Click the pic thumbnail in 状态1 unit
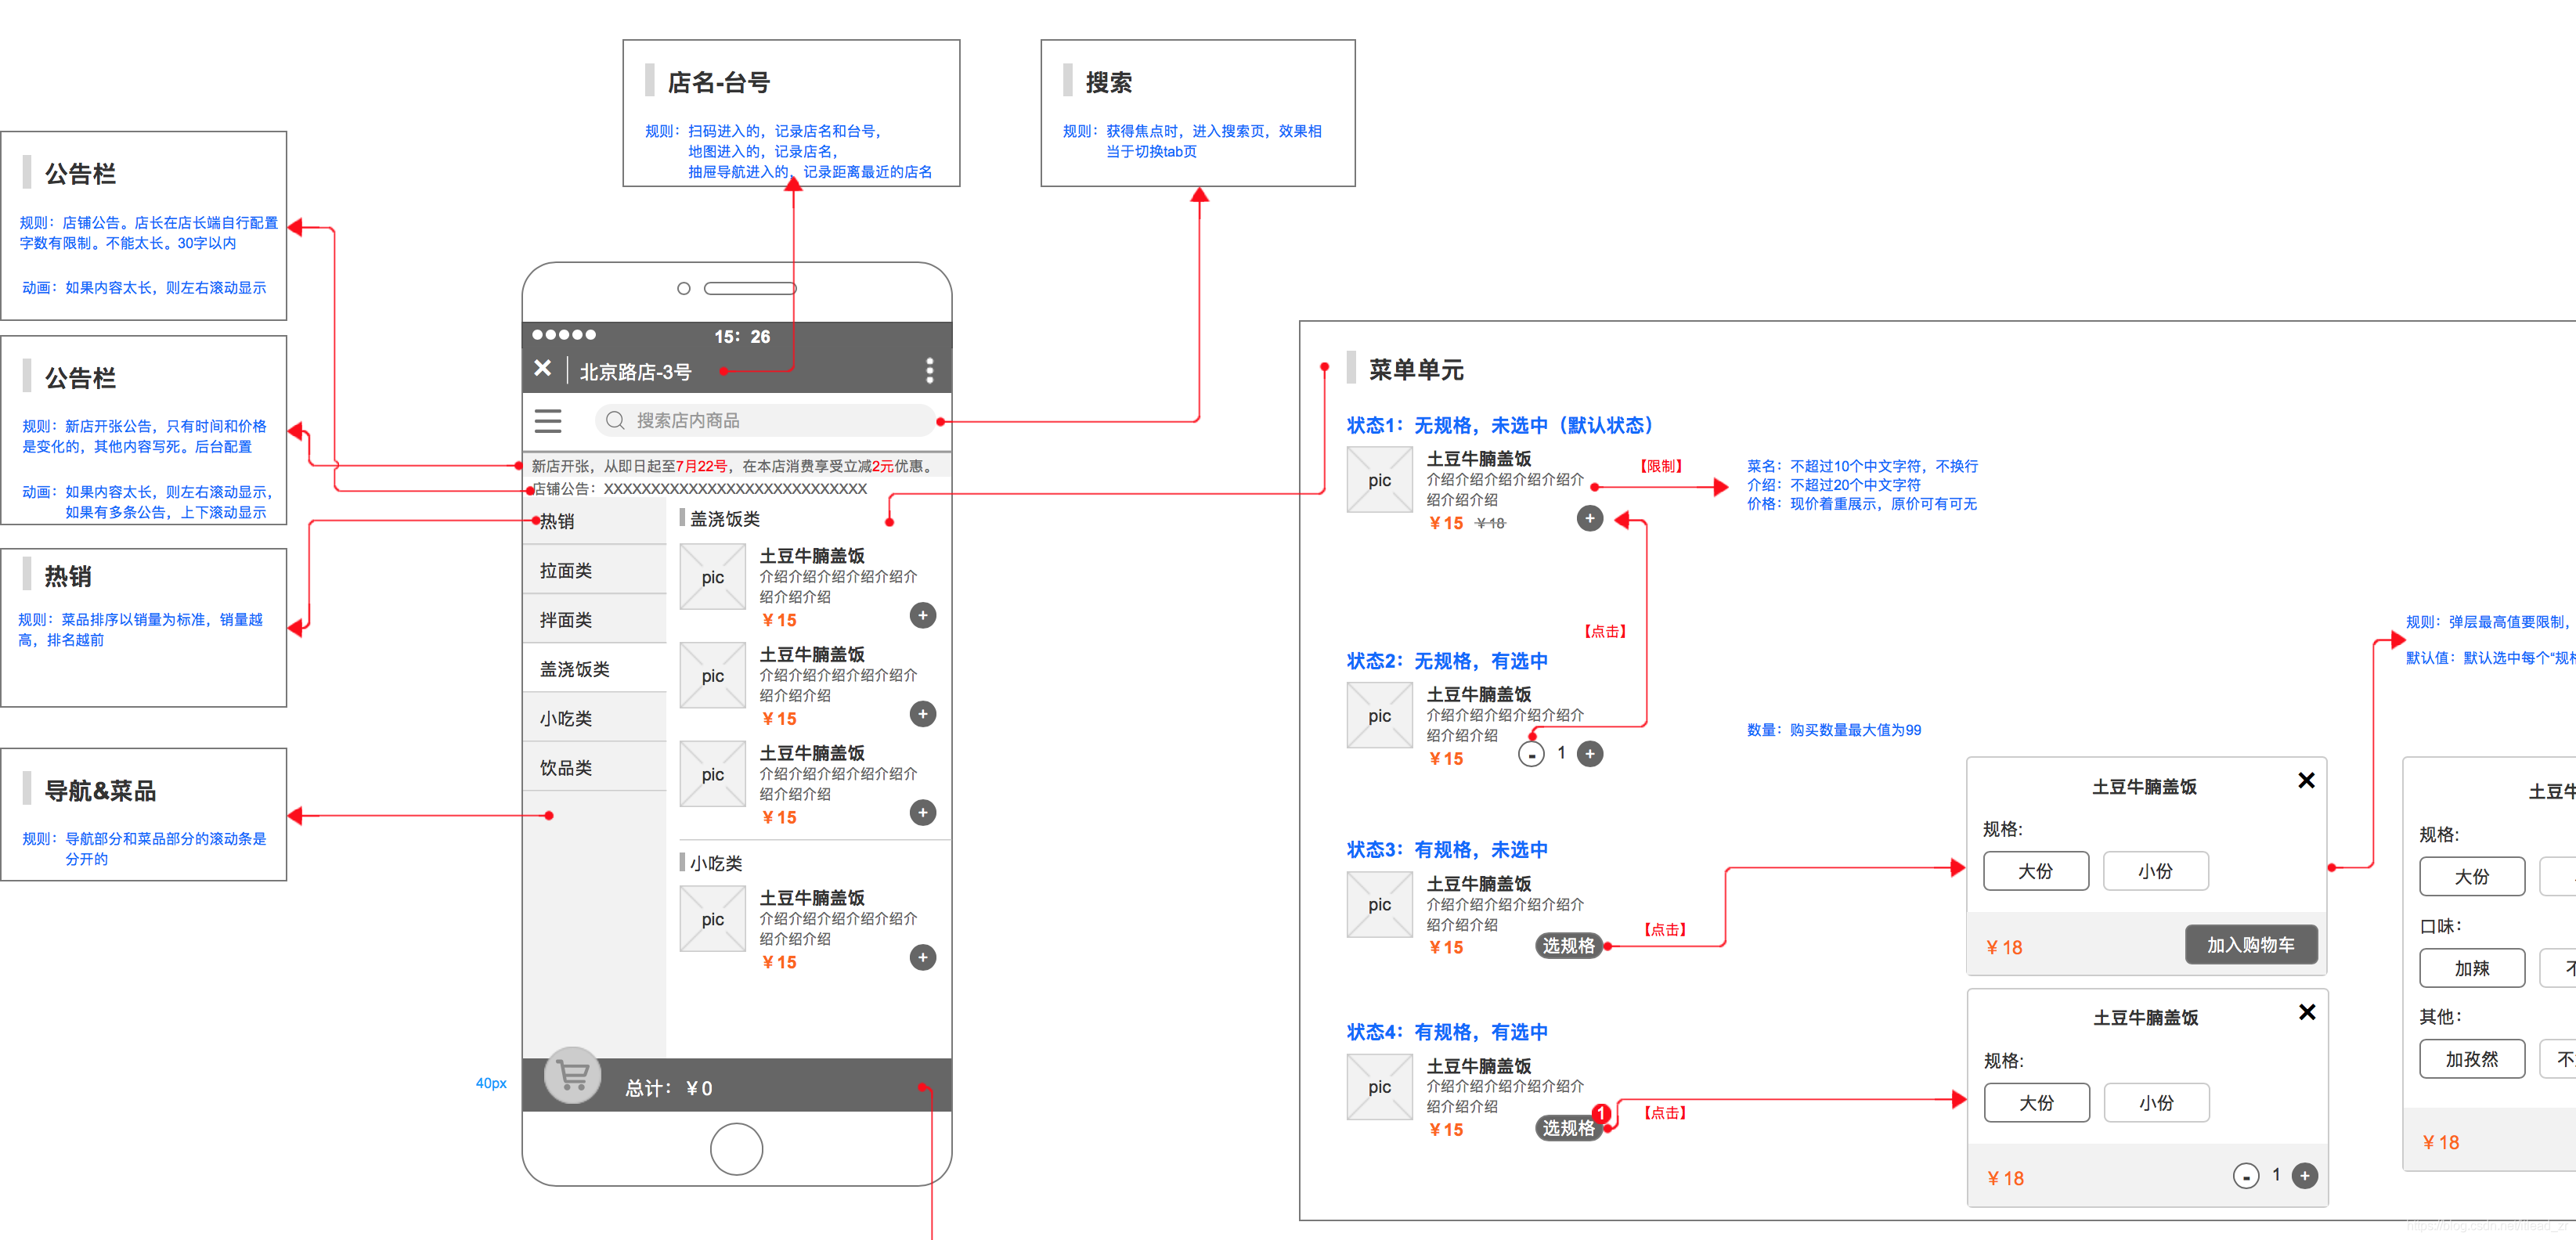Image resolution: width=2576 pixels, height=1240 pixels. pos(1380,480)
